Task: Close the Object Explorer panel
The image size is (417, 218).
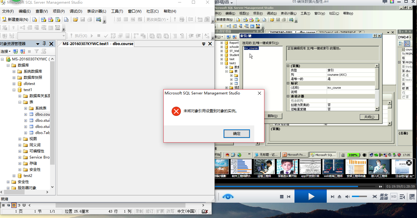Action: [x=51, y=44]
